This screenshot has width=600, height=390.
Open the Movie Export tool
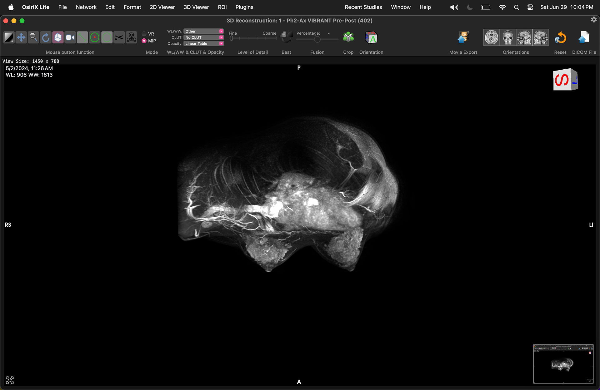pos(463,37)
